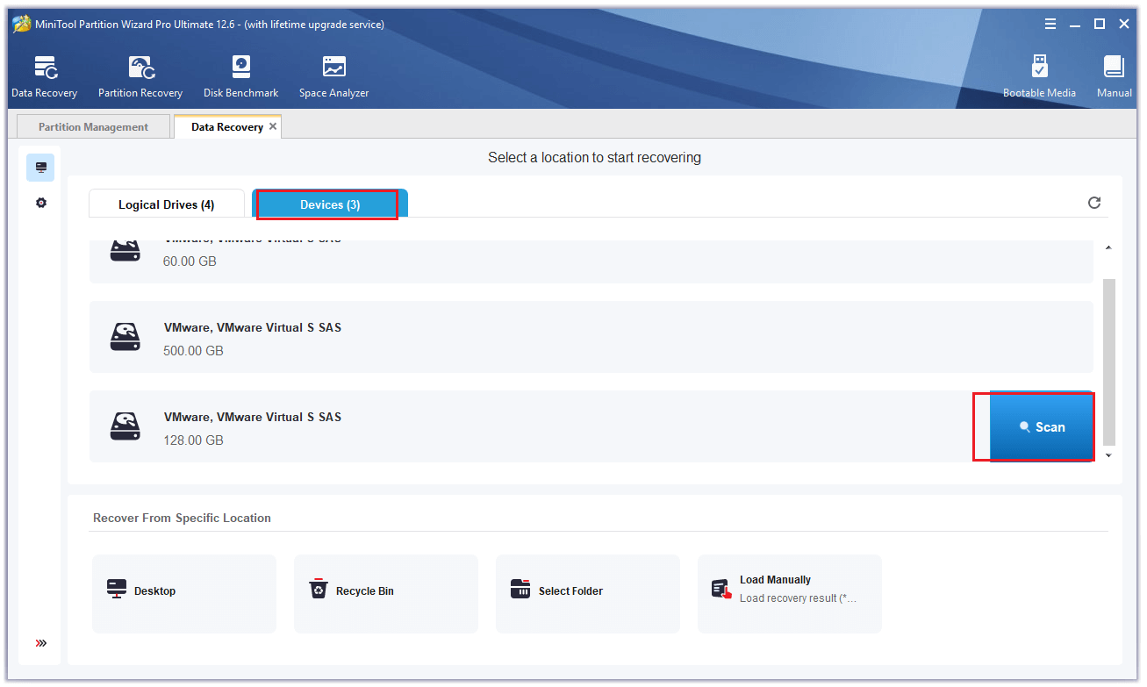Screen dimensions: 1147x687
Task: Click the device list scroll down arrow
Action: click(x=1108, y=455)
